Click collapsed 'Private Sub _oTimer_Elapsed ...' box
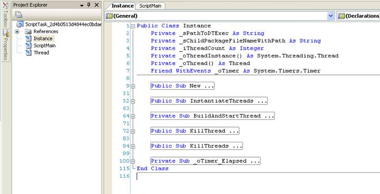The image size is (380, 194). coord(205,161)
